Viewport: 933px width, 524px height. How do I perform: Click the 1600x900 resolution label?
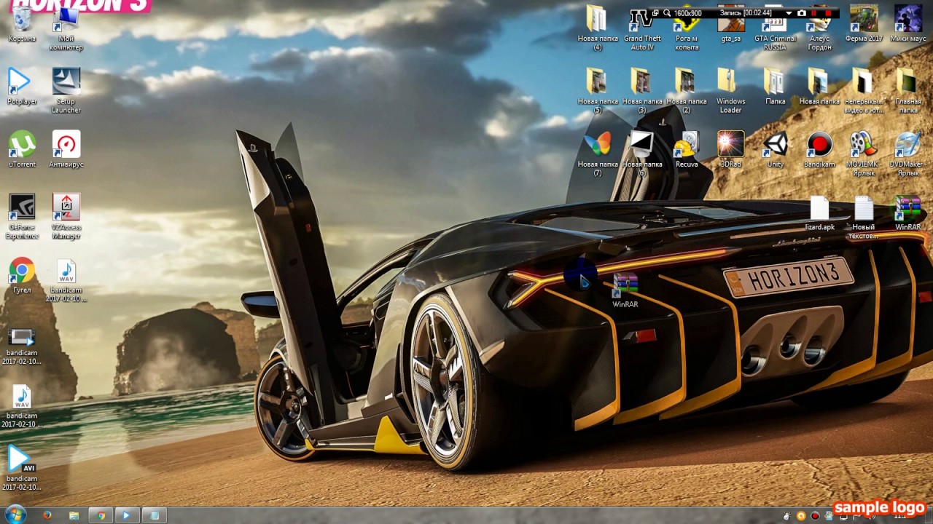pos(687,13)
